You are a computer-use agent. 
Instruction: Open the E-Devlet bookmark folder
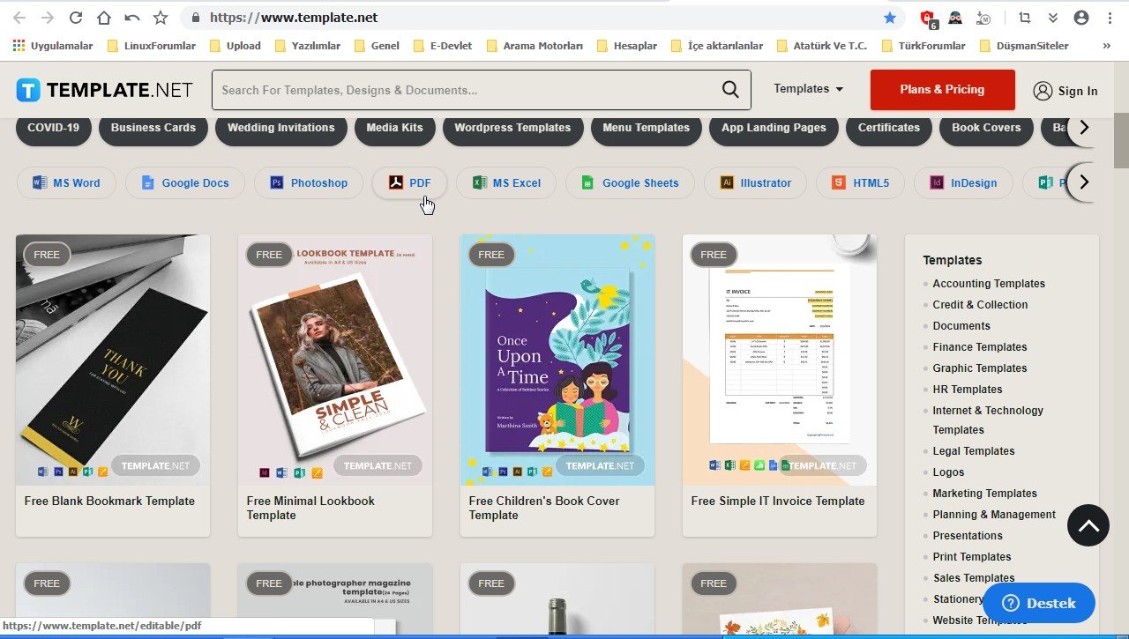coord(443,46)
